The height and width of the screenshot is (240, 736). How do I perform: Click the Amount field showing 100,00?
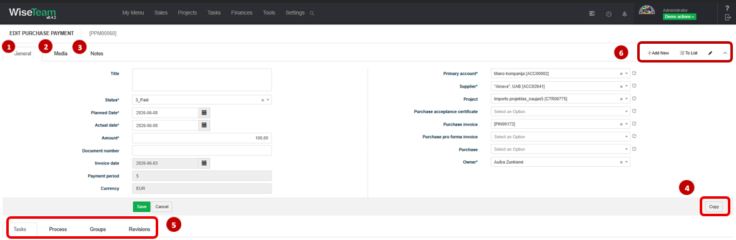(202, 137)
